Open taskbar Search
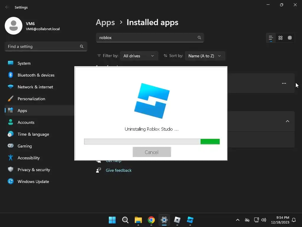 (125, 220)
